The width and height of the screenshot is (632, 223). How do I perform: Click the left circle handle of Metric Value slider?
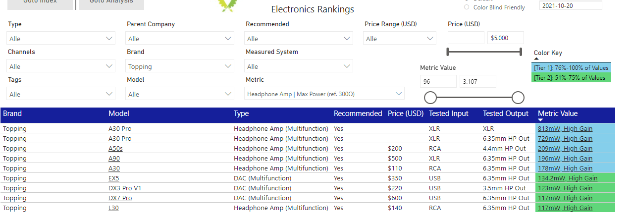tap(431, 97)
